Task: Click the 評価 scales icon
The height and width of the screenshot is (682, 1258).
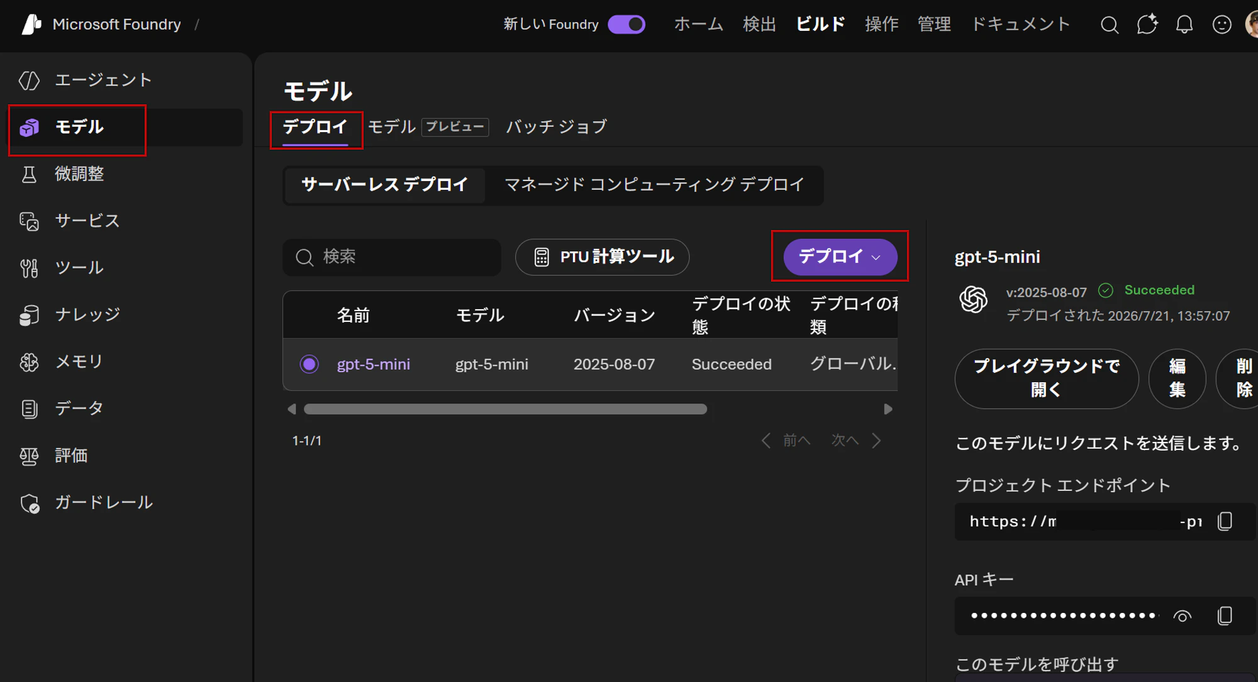Action: pyautogui.click(x=29, y=456)
